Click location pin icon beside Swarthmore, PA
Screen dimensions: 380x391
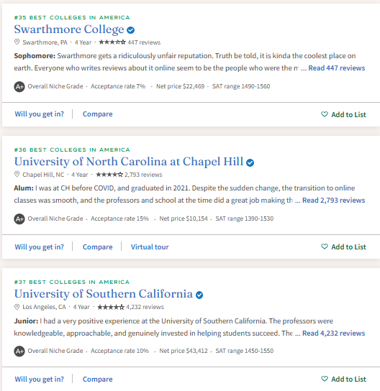click(17, 42)
